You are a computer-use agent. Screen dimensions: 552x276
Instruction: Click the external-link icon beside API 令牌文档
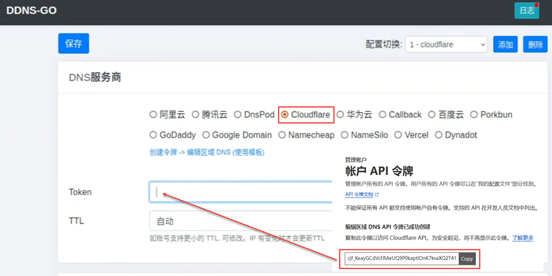[x=376, y=194]
